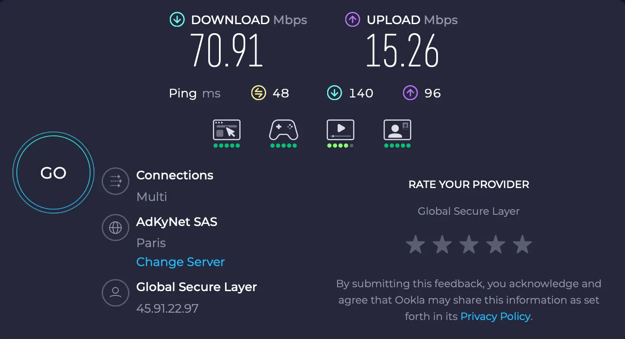The image size is (625, 339).
Task: Click the Connections multi-arrow icon
Action: [x=116, y=181]
